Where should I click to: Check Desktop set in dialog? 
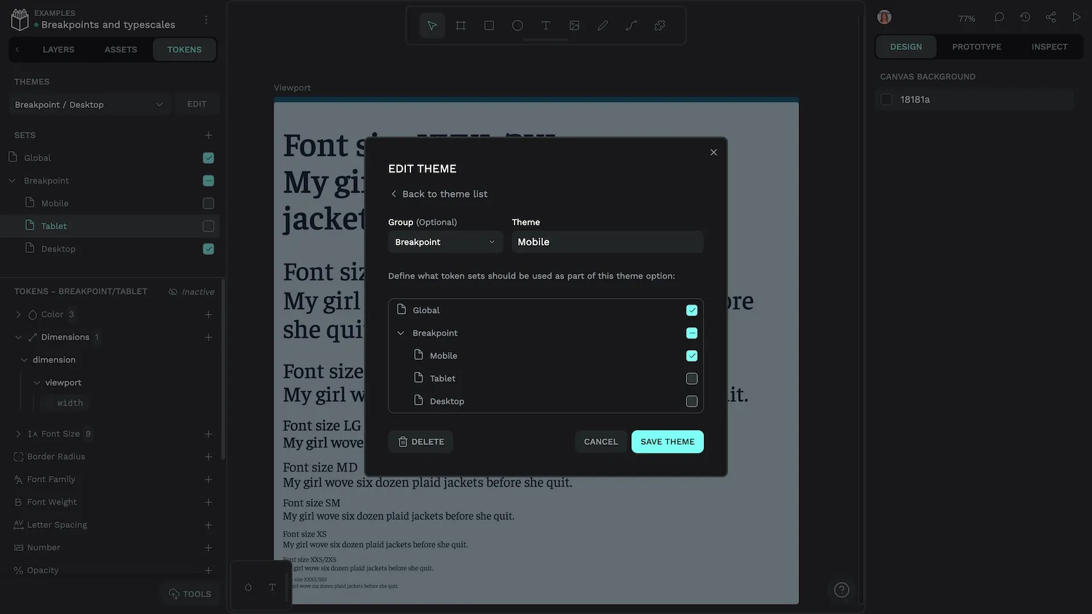(692, 401)
